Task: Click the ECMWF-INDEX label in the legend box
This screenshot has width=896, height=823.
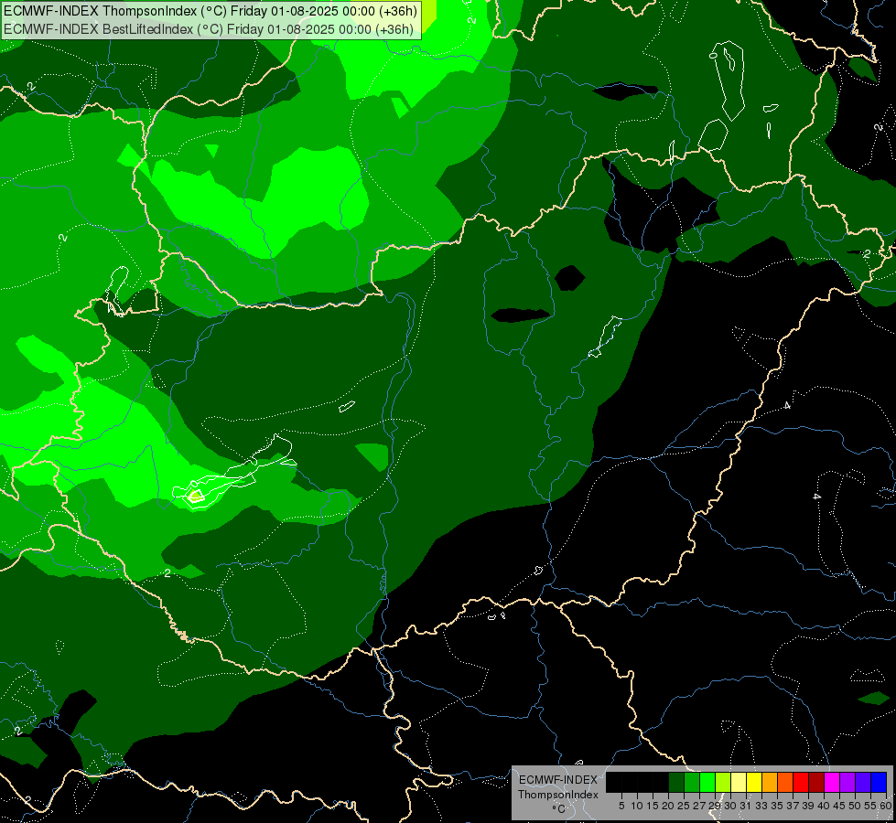Action: tap(558, 780)
